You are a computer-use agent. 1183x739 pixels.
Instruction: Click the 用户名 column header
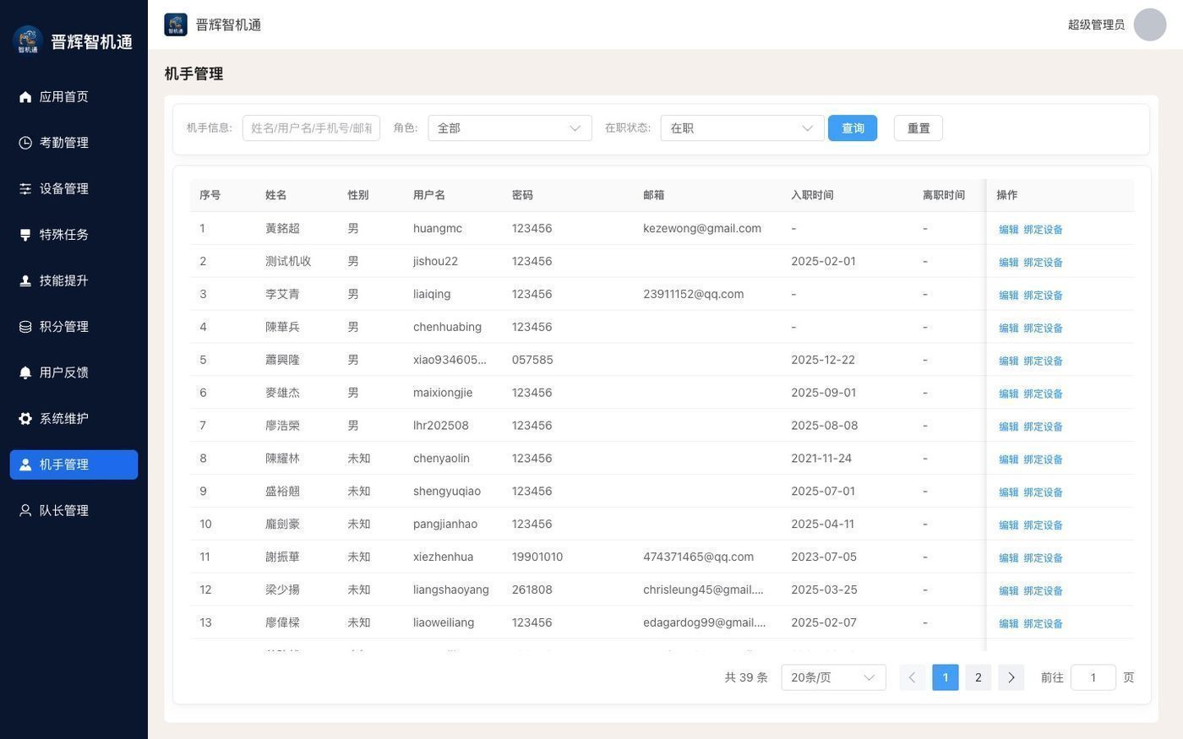click(429, 196)
